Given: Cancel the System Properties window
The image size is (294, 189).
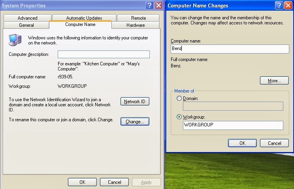Looking at the screenshot, I should tap(114, 182).
